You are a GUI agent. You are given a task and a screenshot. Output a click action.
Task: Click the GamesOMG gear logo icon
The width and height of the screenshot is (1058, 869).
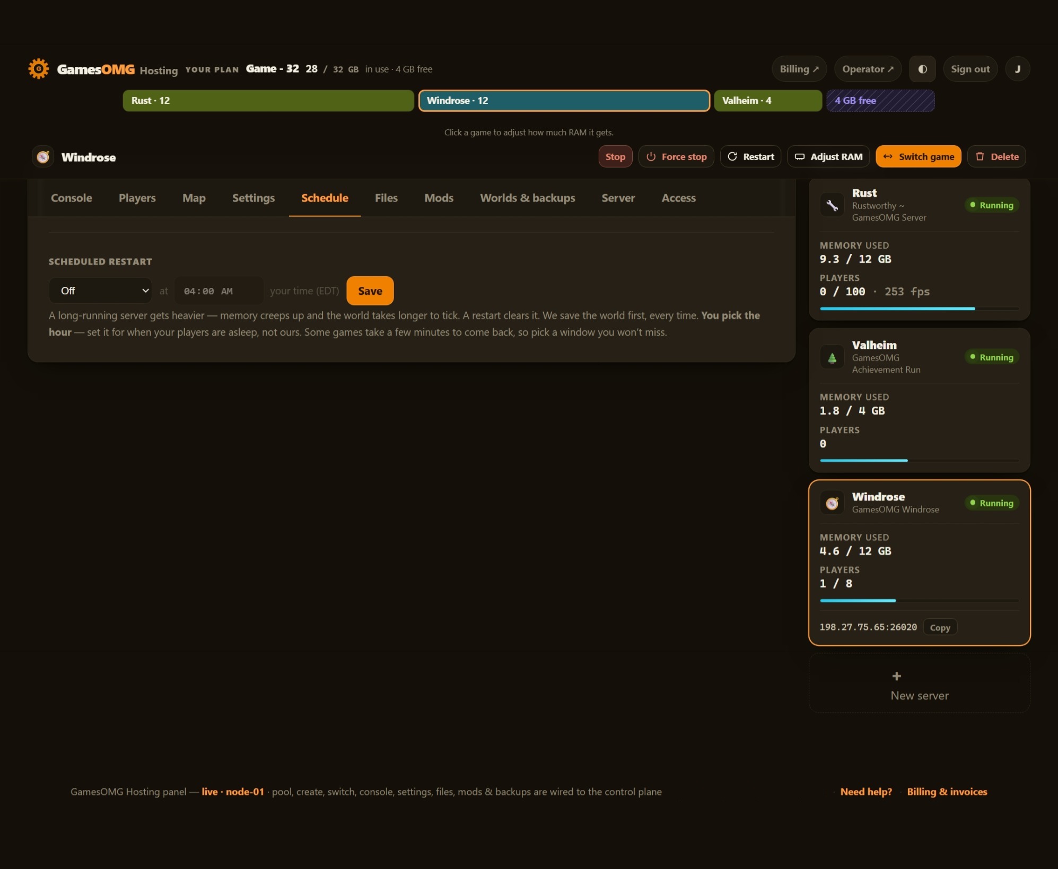pos(39,69)
